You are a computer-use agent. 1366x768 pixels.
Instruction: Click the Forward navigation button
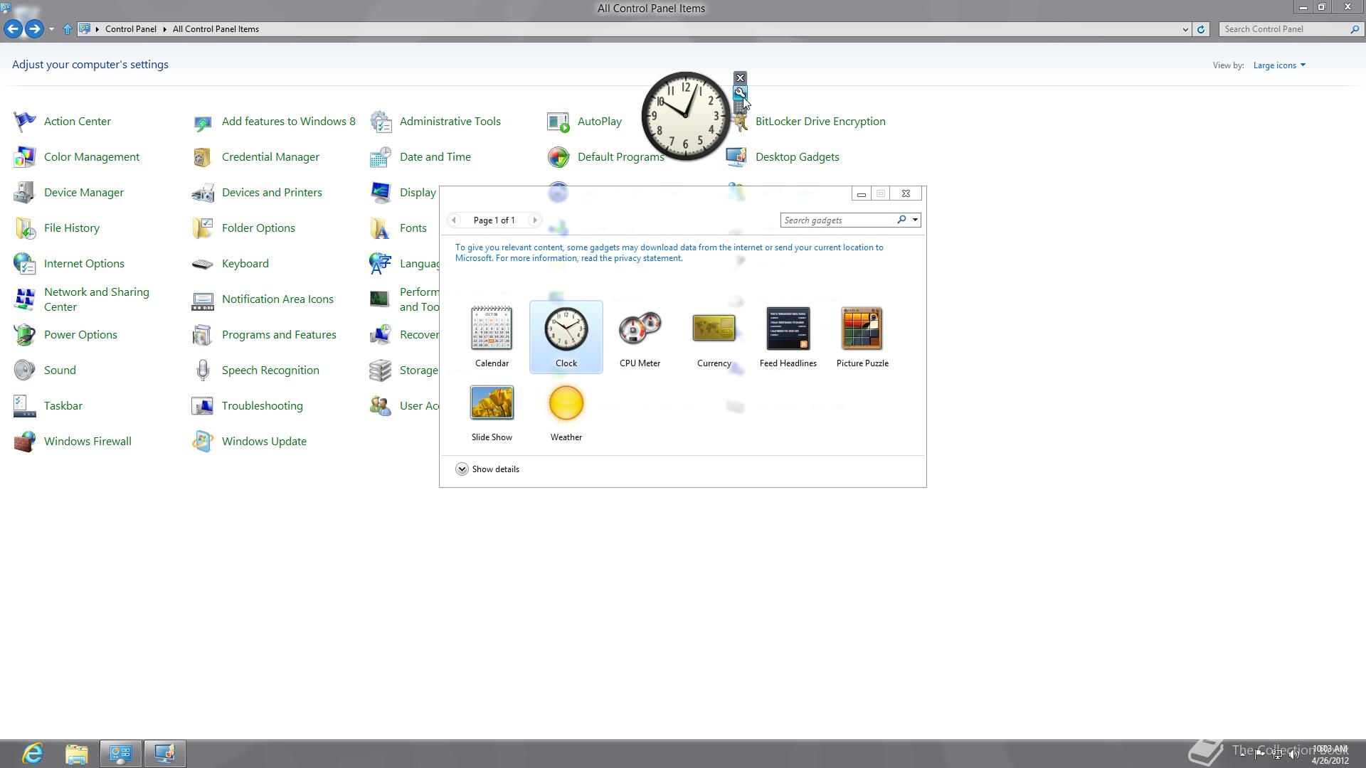(x=33, y=29)
